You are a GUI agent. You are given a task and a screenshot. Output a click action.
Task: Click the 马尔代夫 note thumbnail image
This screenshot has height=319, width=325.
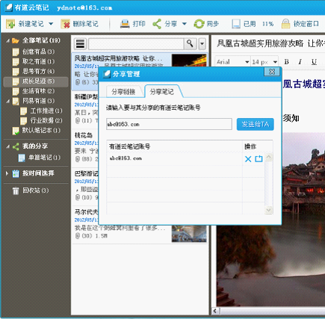coord(189,234)
